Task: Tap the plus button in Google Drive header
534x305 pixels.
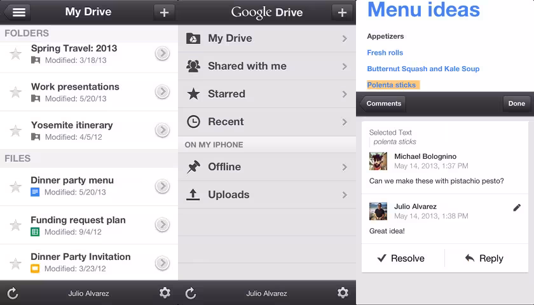Action: point(342,12)
